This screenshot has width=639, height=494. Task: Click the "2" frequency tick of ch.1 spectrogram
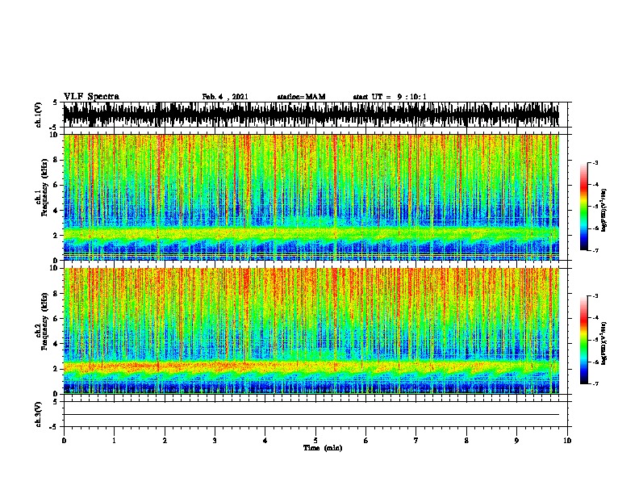click(x=56, y=235)
